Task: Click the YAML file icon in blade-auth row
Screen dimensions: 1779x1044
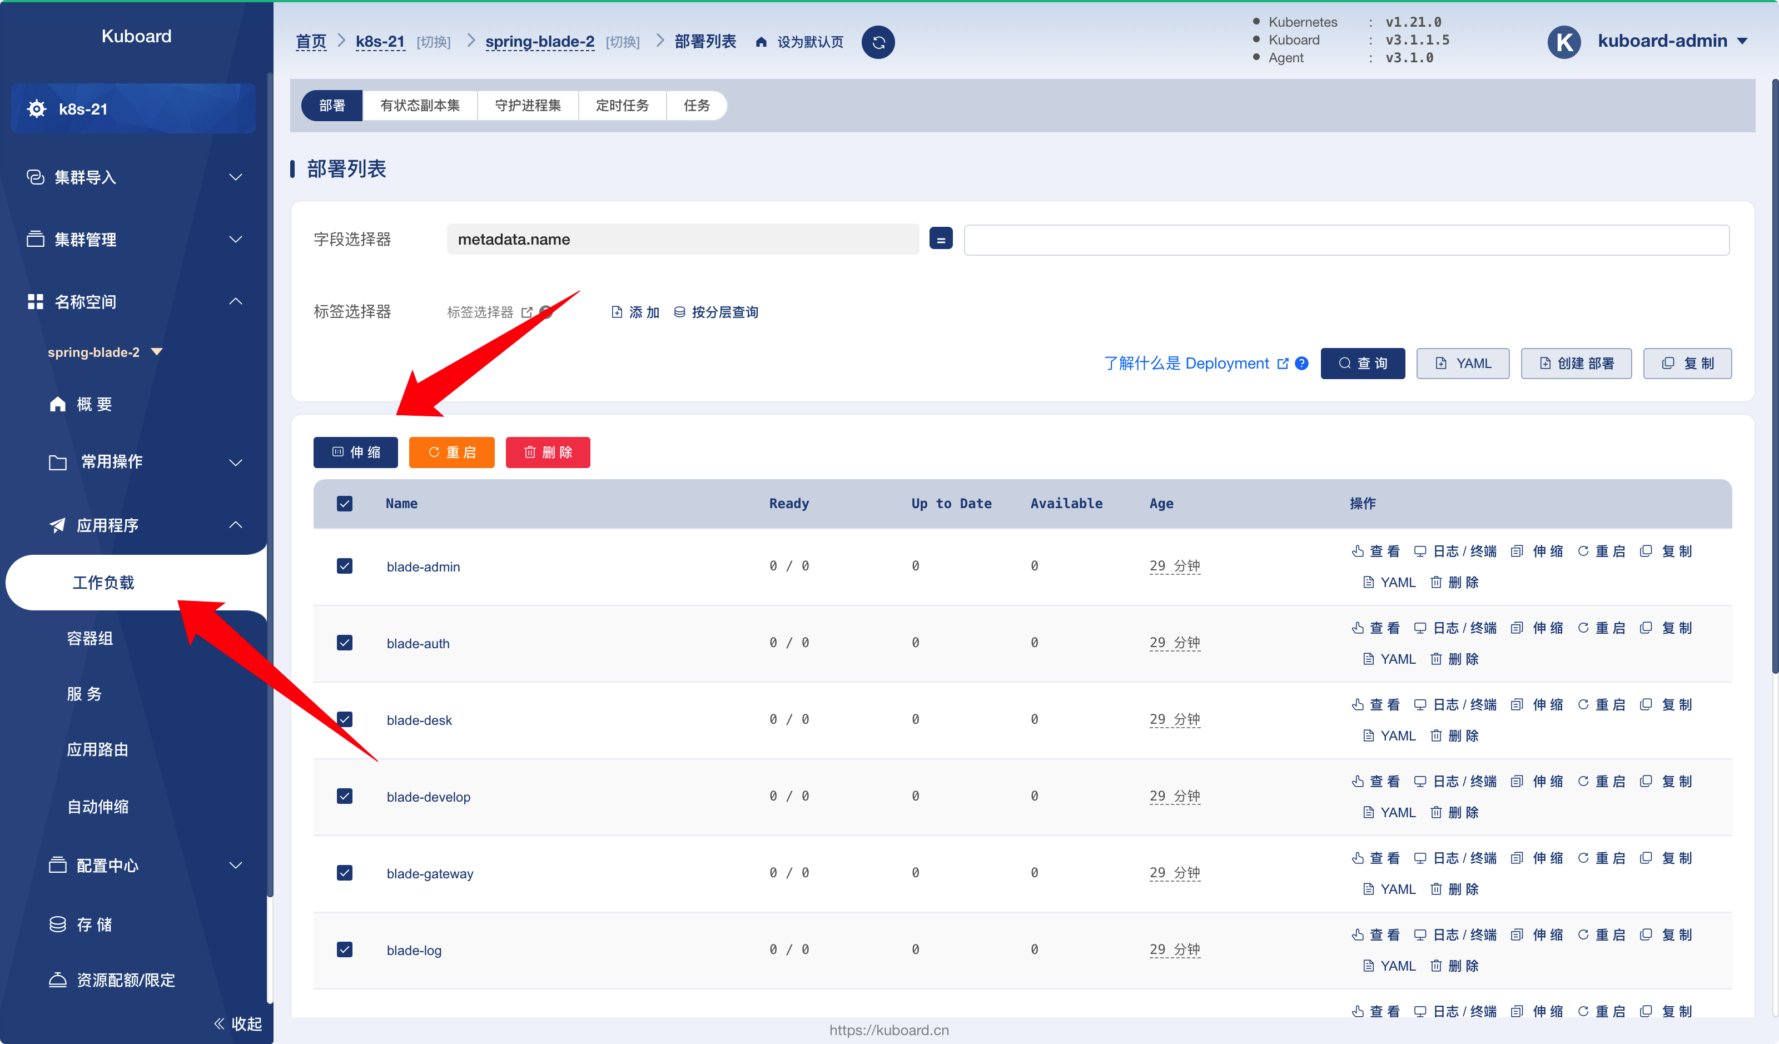Action: (1368, 659)
